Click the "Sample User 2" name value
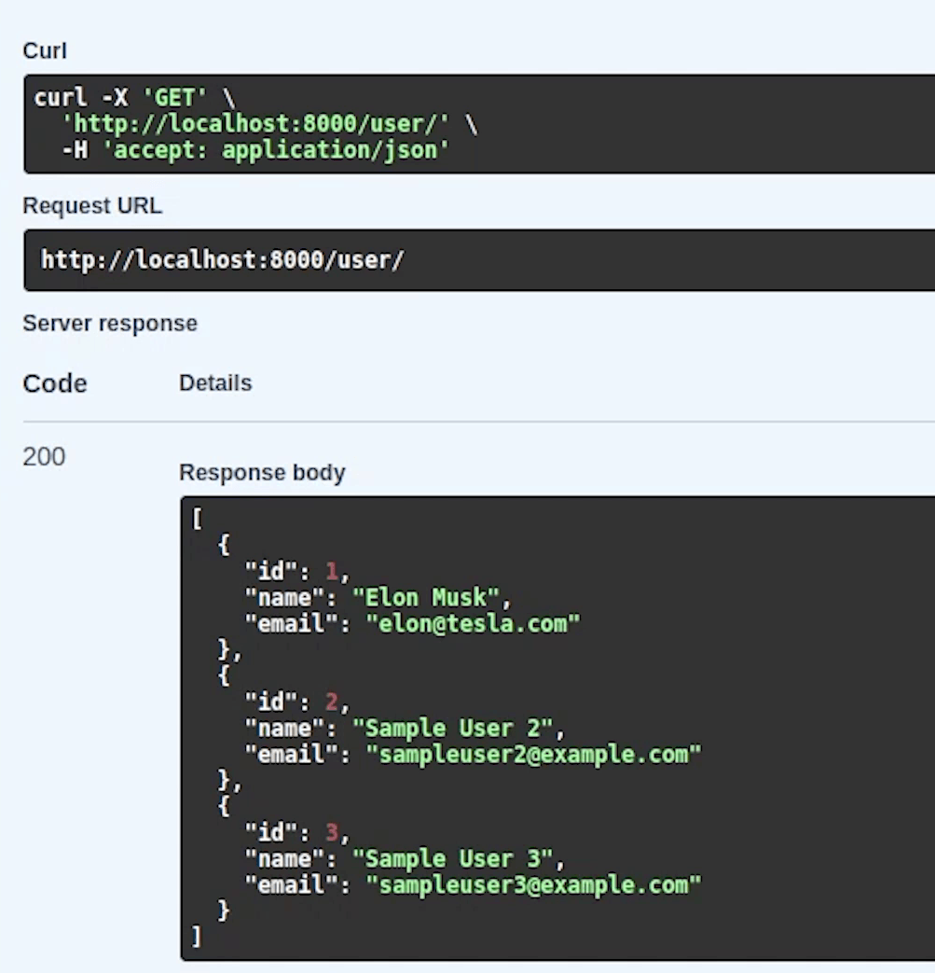 pos(458,728)
